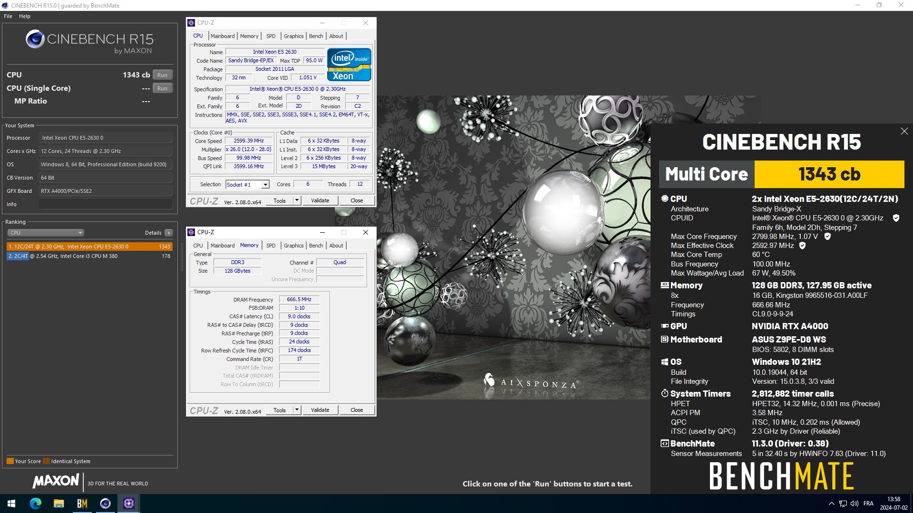Click the Ranking Details arrow button

tap(169, 233)
